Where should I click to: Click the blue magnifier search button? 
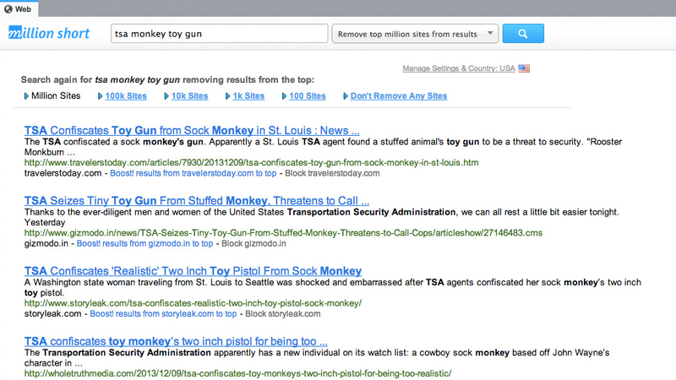click(x=523, y=34)
